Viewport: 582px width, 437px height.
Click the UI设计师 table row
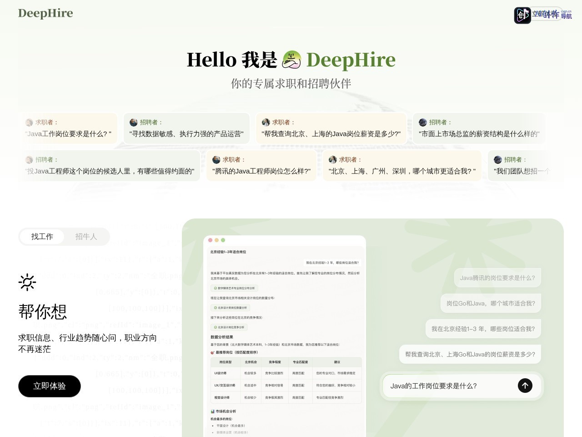(x=286, y=373)
